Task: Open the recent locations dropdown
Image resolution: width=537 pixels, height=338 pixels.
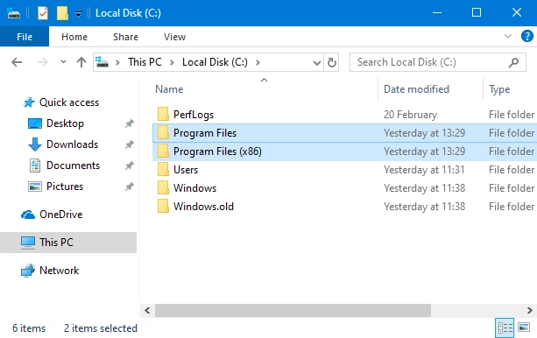Action: click(63, 62)
